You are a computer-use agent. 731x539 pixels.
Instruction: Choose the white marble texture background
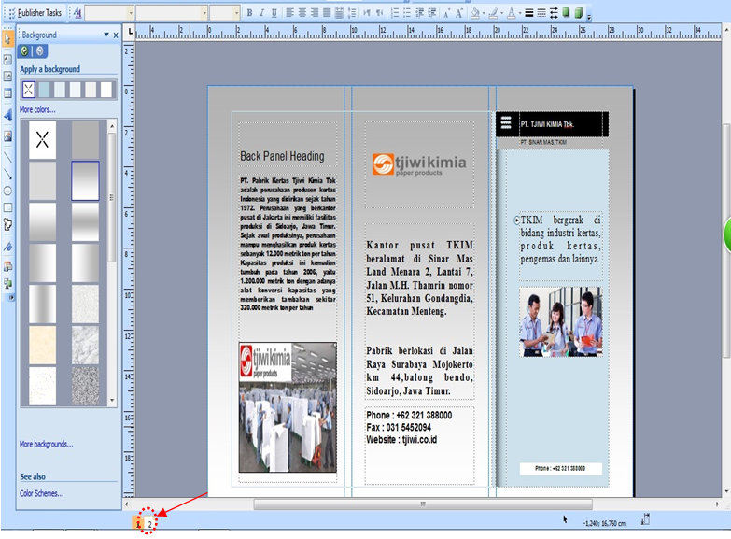[x=85, y=345]
